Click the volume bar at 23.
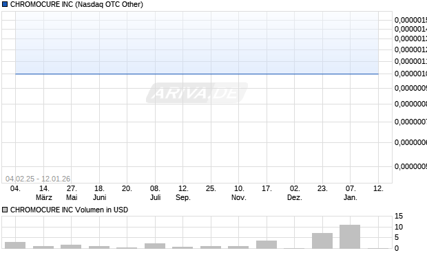 (322, 241)
